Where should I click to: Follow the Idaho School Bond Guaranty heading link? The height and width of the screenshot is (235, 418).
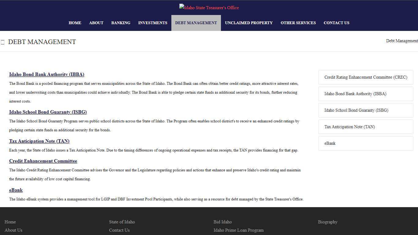(48, 112)
